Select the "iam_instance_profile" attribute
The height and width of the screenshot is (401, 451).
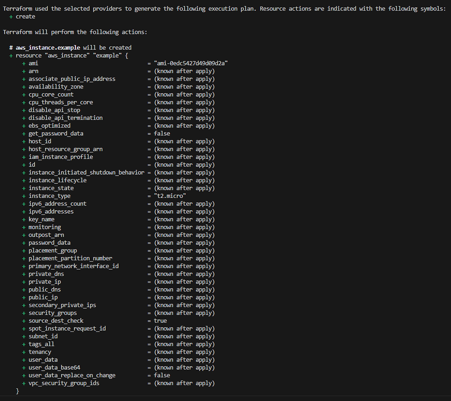61,157
